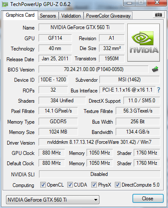Click the BIOS save chip icon
The image size is (168, 208).
(x=155, y=69)
